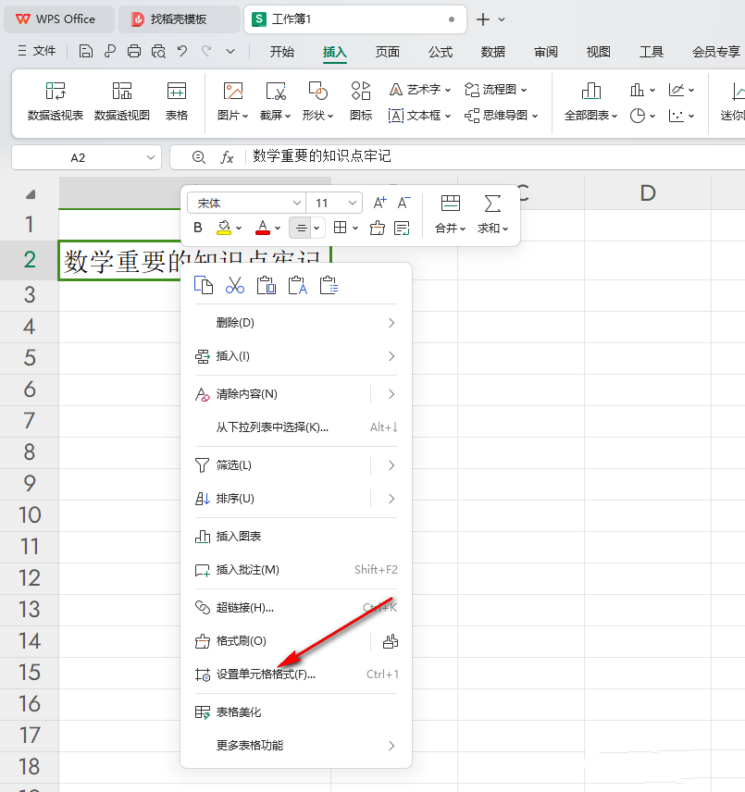Click the new tab plus button

click(x=483, y=19)
